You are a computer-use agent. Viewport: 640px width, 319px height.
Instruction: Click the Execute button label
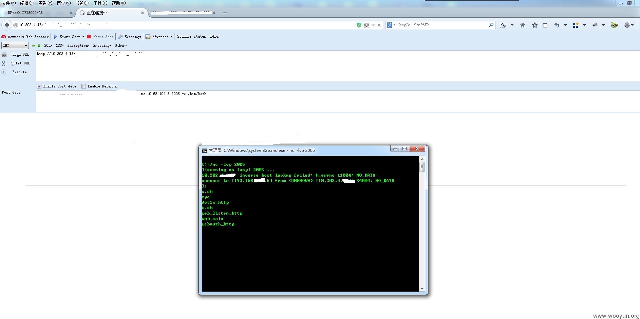[19, 72]
